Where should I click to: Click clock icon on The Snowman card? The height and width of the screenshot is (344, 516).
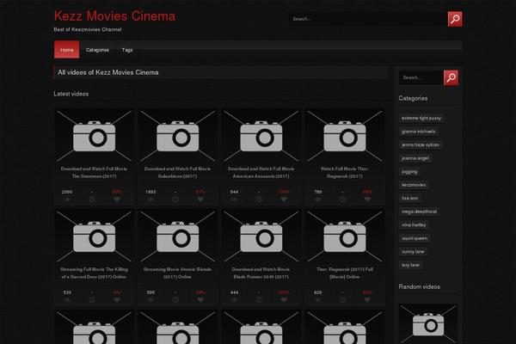92,200
